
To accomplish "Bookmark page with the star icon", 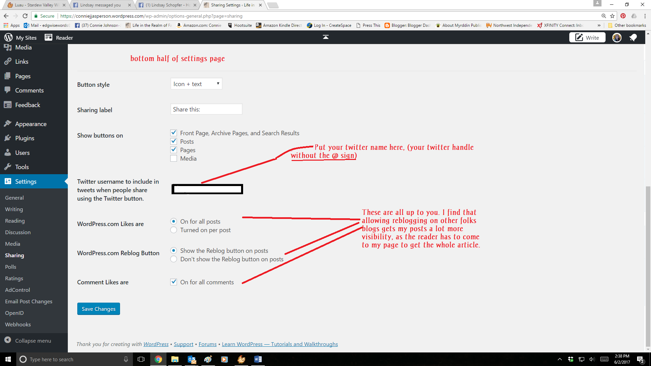I will click(x=612, y=16).
